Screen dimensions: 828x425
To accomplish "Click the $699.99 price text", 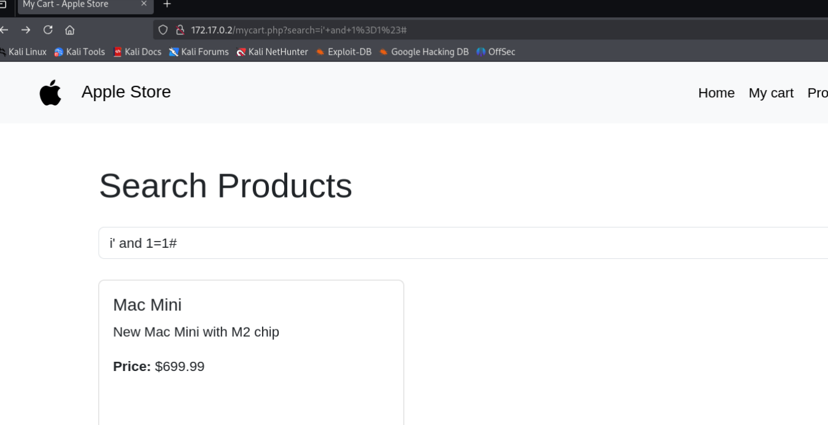I will coord(180,367).
